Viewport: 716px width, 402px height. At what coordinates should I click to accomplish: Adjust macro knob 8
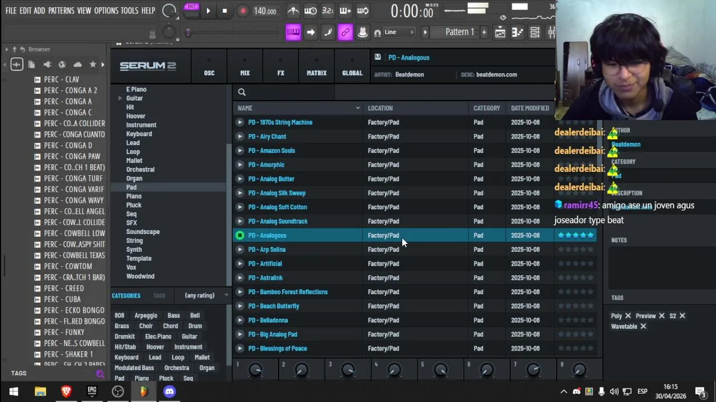(x=579, y=370)
